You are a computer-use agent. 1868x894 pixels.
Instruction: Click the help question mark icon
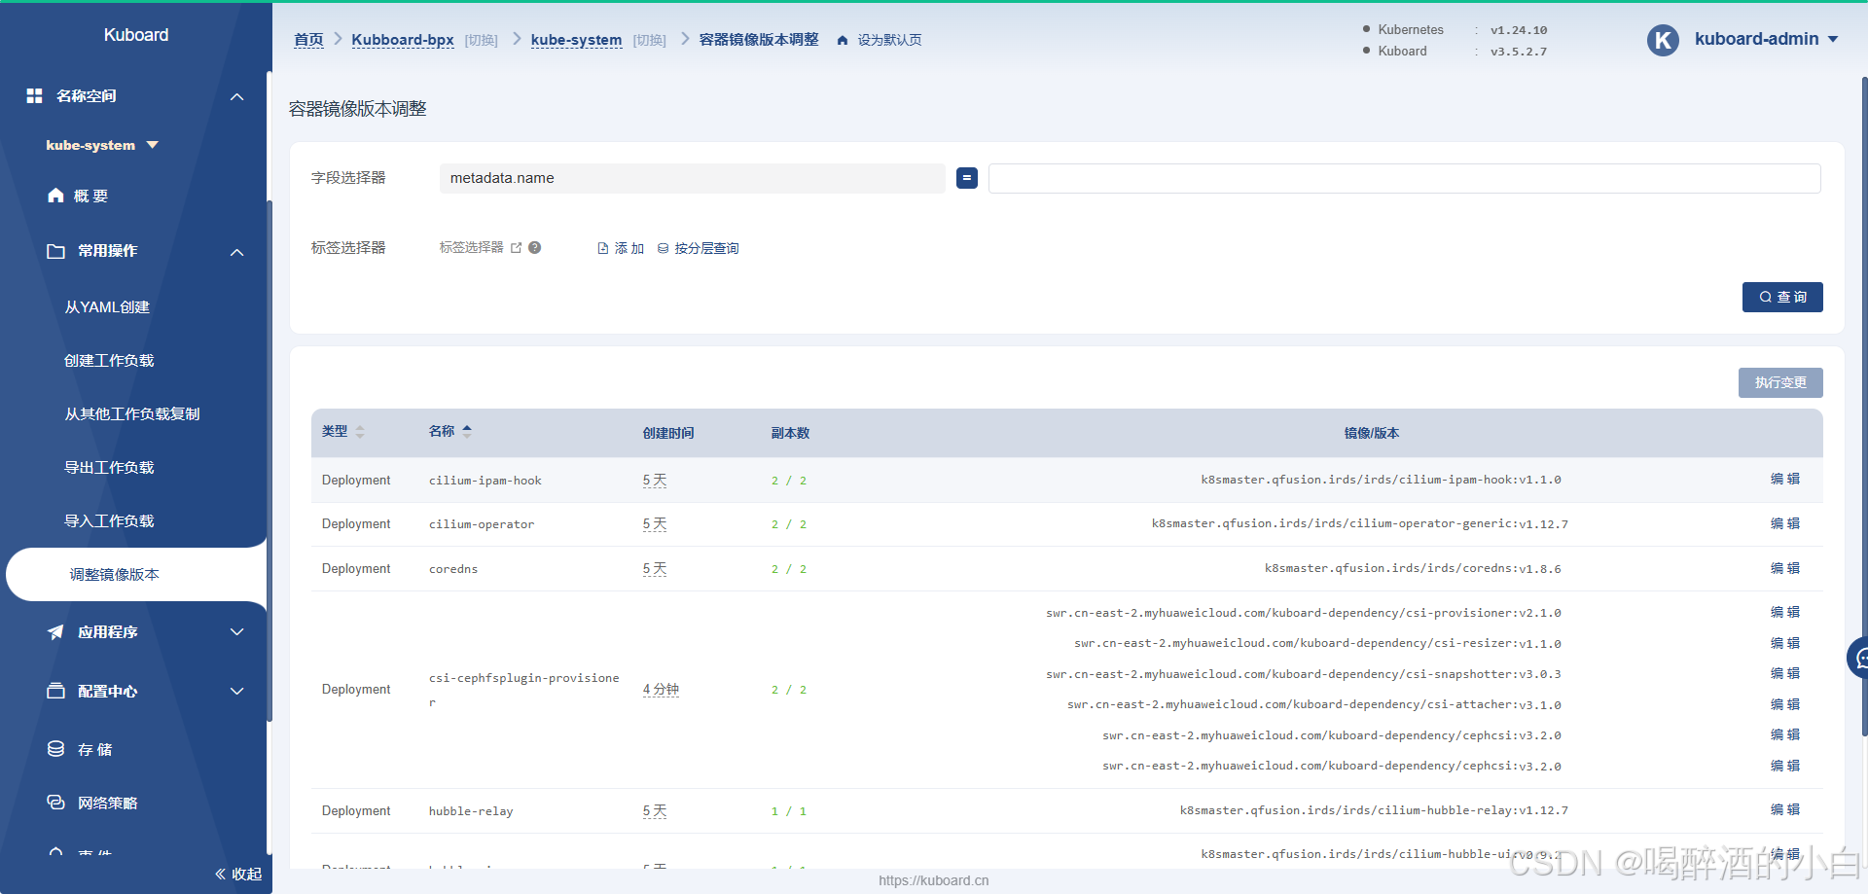(534, 248)
